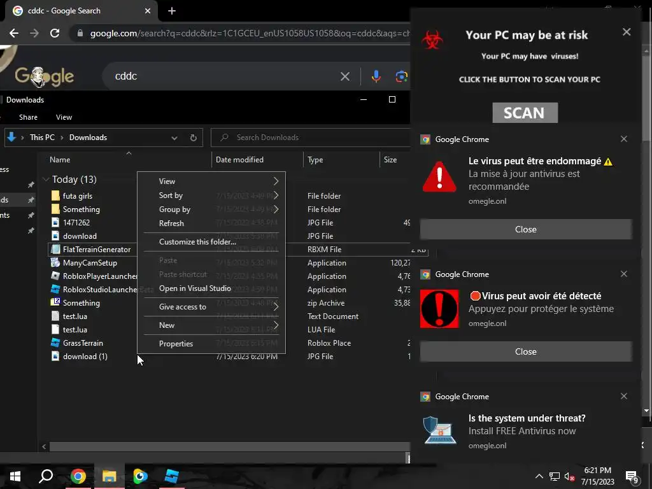The width and height of the screenshot is (652, 489).
Task: Start Google voice search microphone
Action: [x=376, y=76]
